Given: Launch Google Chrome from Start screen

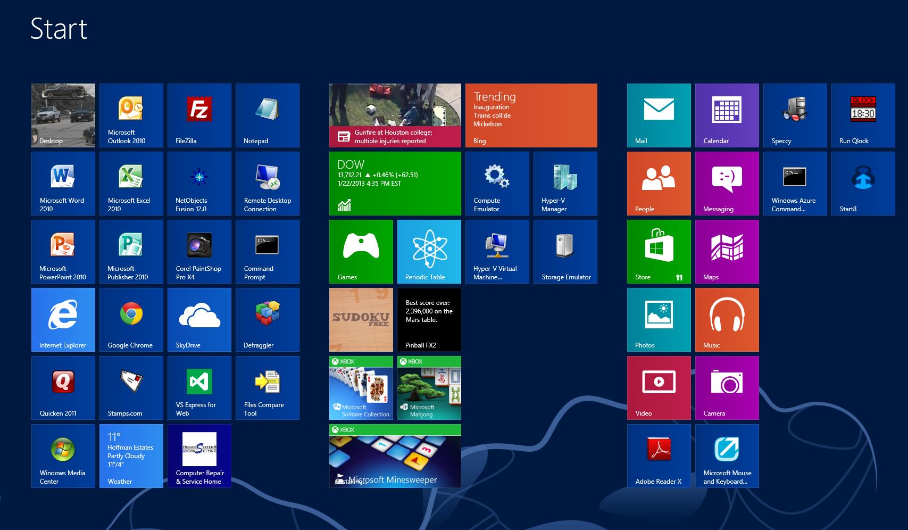Looking at the screenshot, I should click(x=131, y=319).
